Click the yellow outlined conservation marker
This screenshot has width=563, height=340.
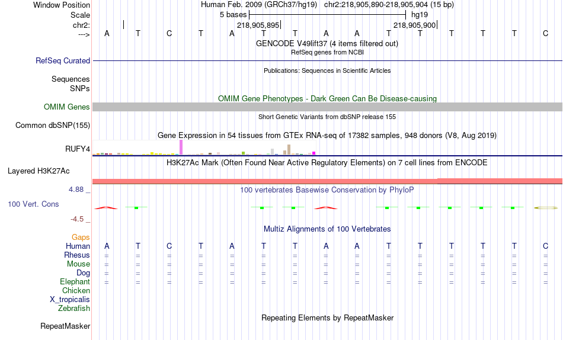coord(546,207)
